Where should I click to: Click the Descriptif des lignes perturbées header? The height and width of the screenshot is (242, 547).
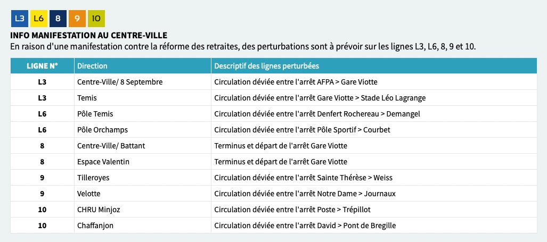374,66
